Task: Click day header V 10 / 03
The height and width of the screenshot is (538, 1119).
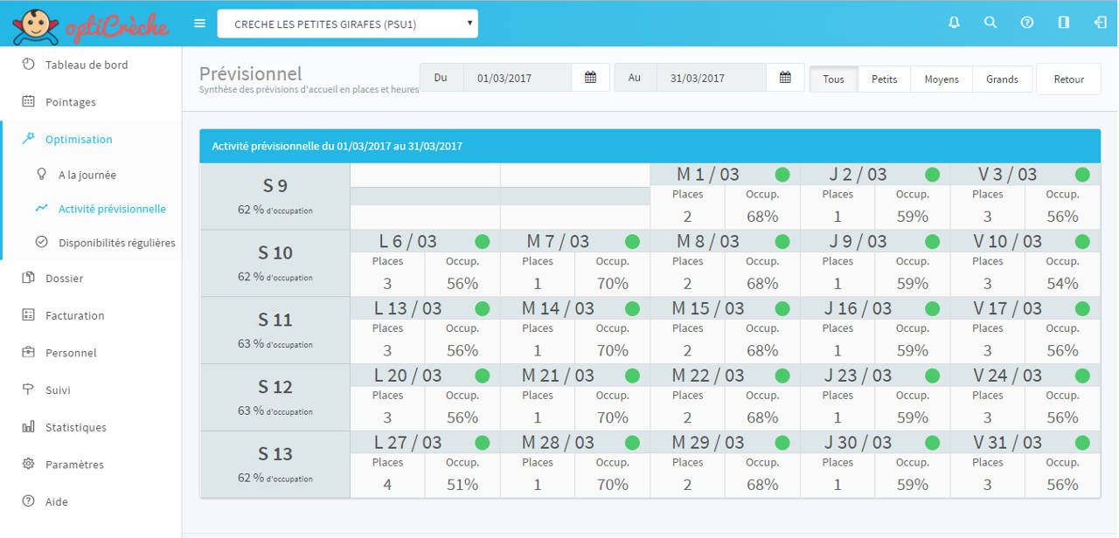Action: pyautogui.click(x=1007, y=241)
